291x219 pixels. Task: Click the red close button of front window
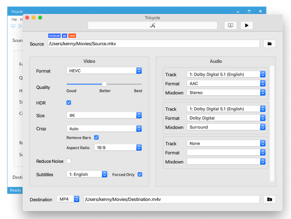(27, 18)
